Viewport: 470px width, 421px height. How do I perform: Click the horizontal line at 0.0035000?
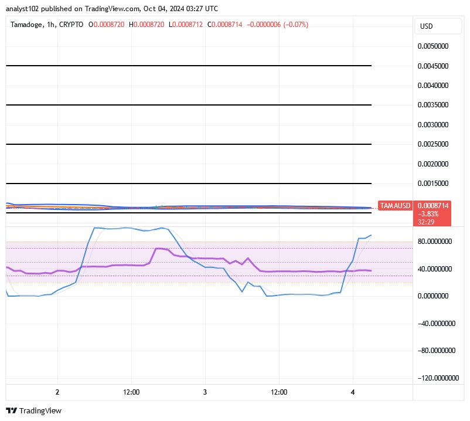[189, 105]
